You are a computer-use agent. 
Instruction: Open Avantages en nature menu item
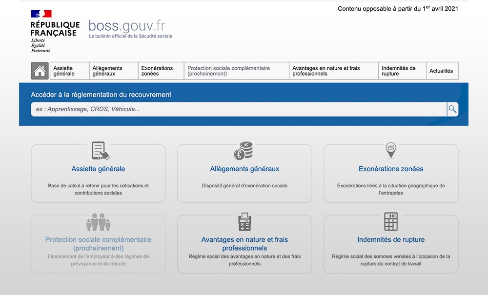[x=333, y=71]
